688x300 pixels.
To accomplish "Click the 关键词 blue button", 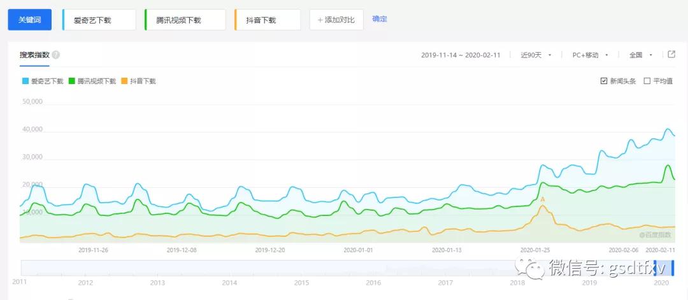I will coord(30,20).
